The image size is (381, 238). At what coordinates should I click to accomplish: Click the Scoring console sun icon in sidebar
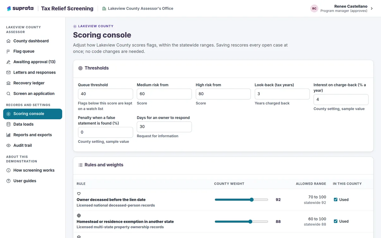tap(8, 114)
